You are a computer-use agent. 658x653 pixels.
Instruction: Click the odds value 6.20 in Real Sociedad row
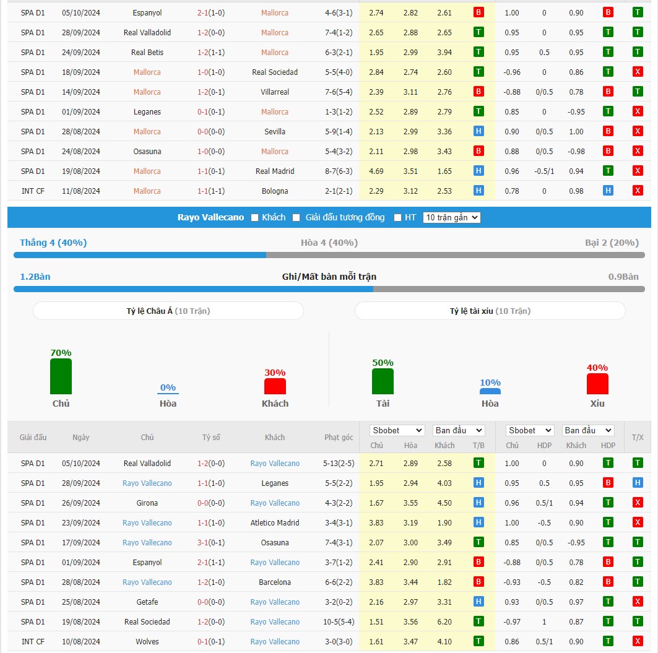click(444, 622)
